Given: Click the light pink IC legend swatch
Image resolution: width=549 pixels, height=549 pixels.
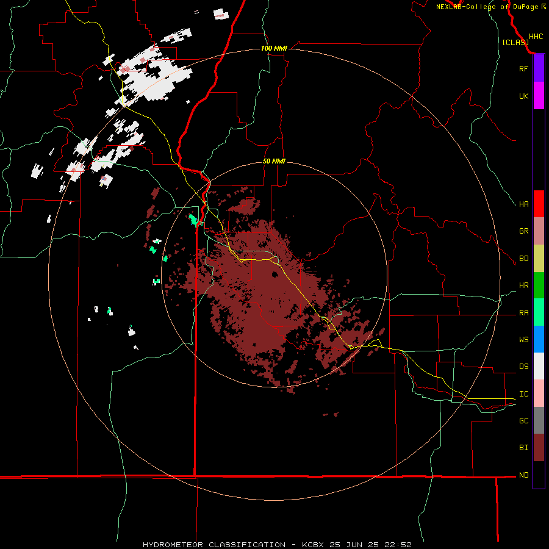Looking at the screenshot, I should (x=539, y=393).
